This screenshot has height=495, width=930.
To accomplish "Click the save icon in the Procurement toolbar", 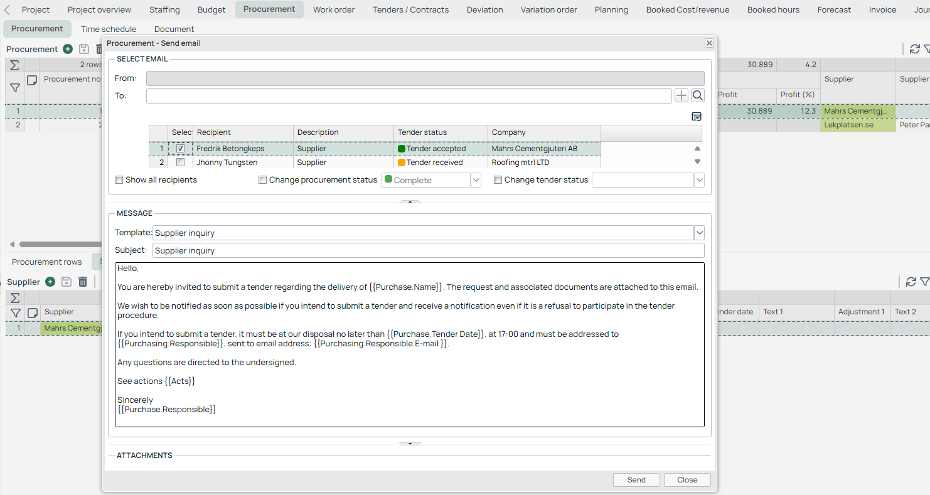I will click(x=84, y=49).
